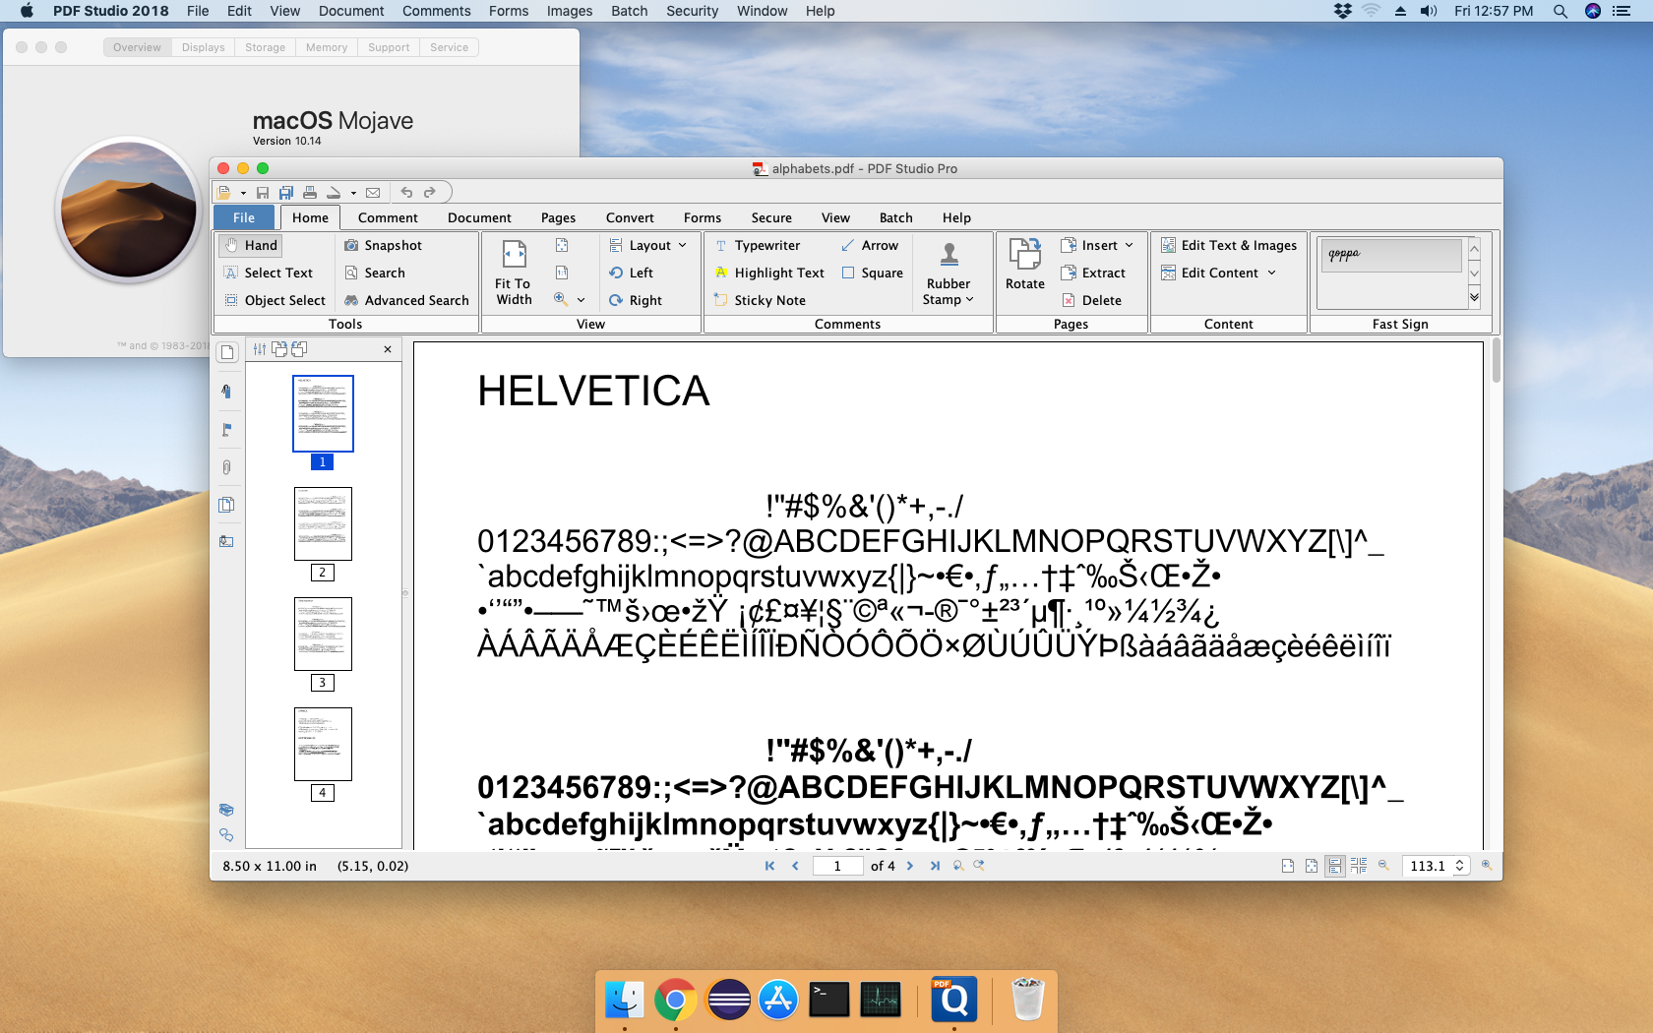Image resolution: width=1653 pixels, height=1033 pixels.
Task: Select the goppa Fast Sign signature
Action: pyautogui.click(x=1390, y=255)
